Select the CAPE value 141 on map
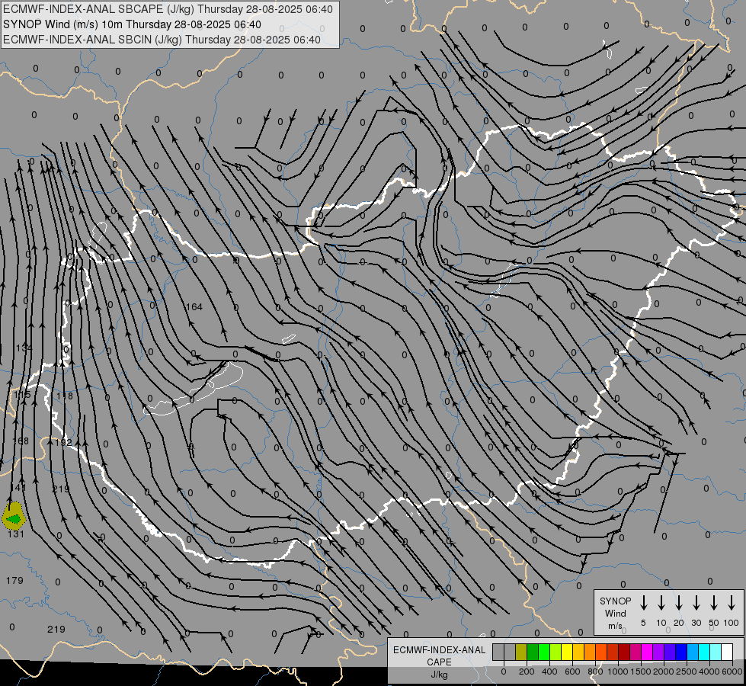746x686 pixels. [x=18, y=488]
